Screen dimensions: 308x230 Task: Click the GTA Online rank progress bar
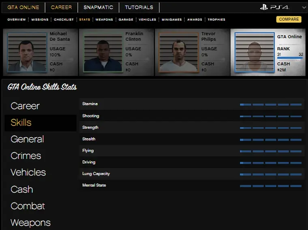pos(289,58)
